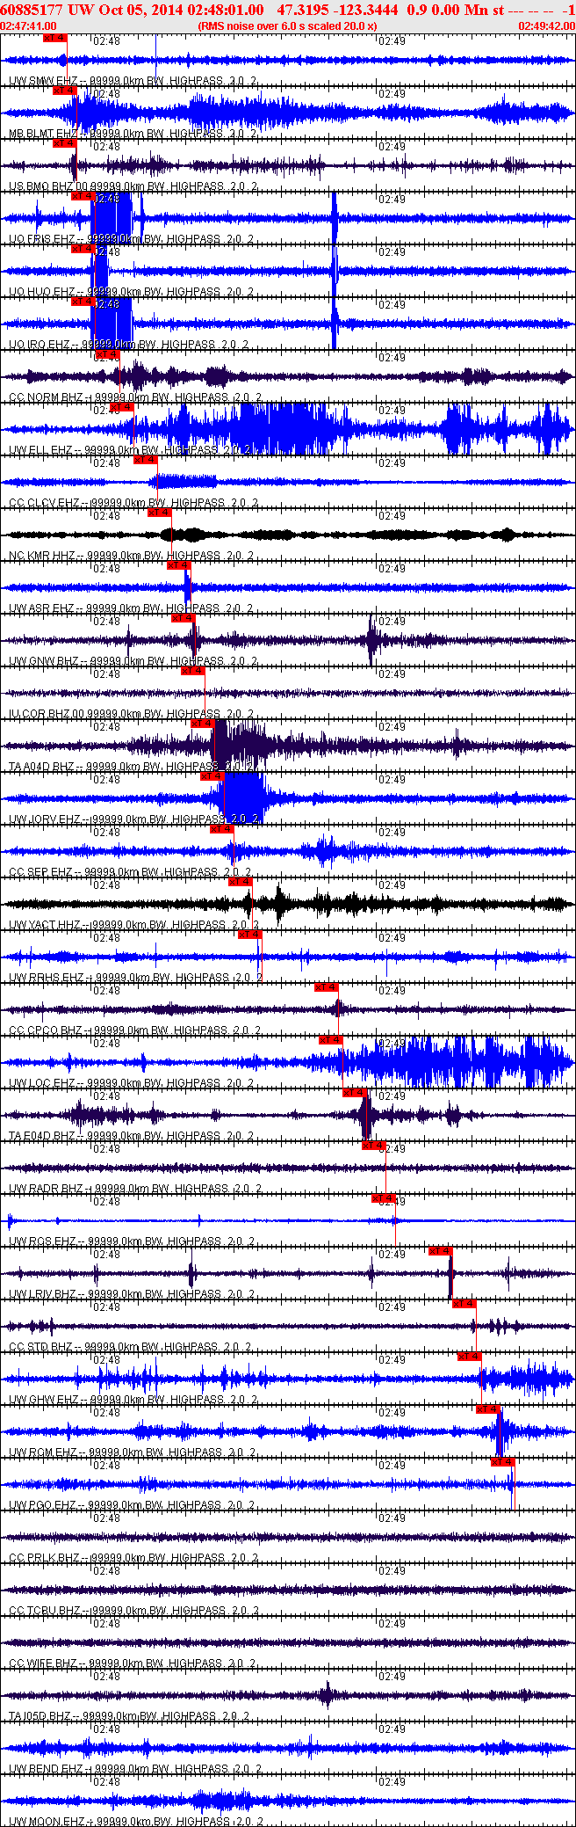Select the UW YACT HHZ station label
Viewport: 576px width, 1827px height.
click(133, 925)
